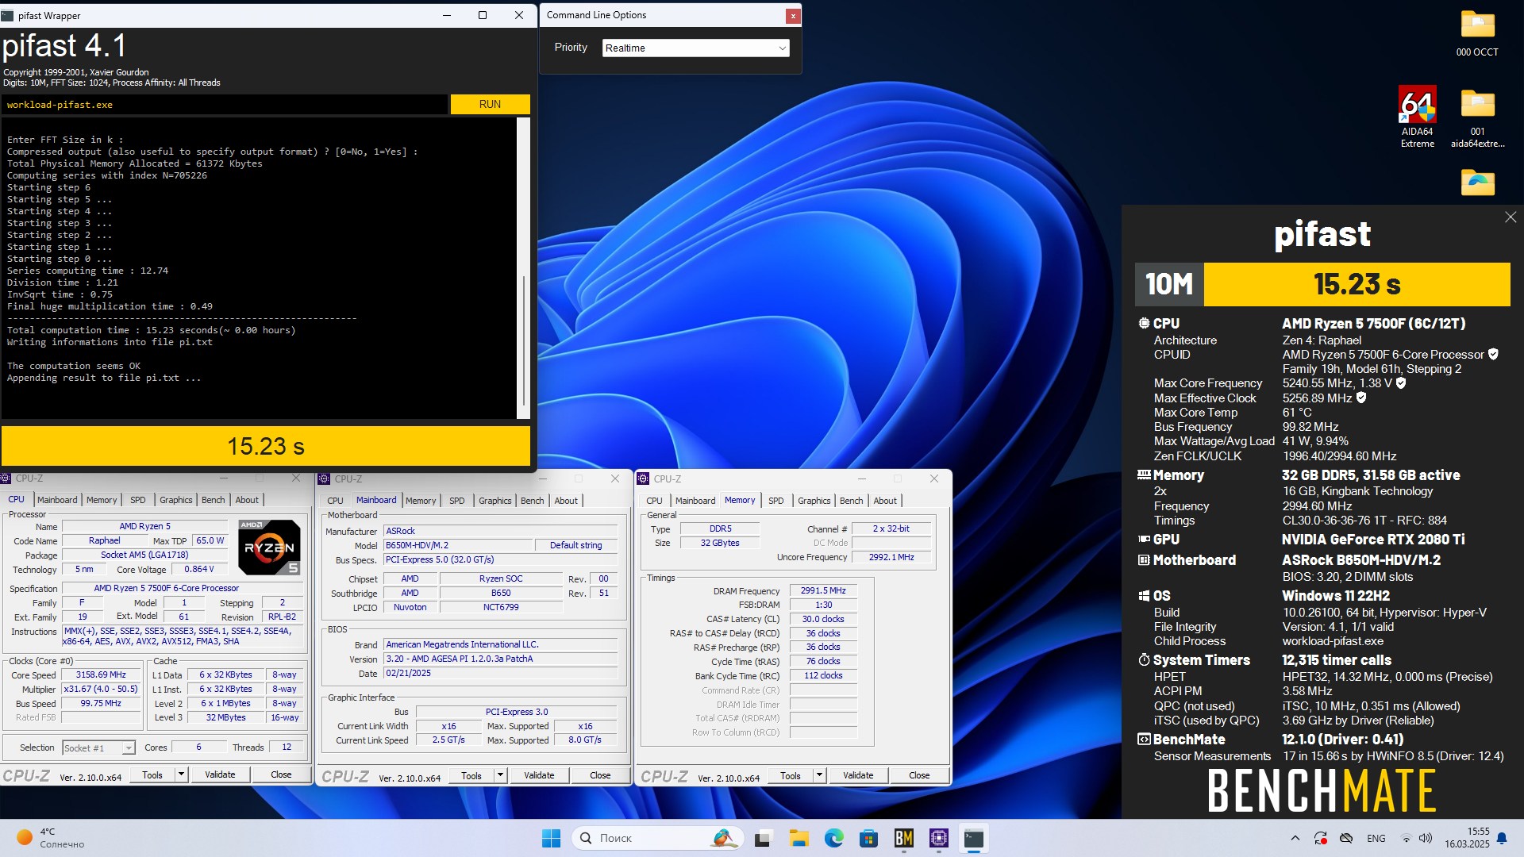Click the pifast Wrapper title bar icon

(8, 15)
